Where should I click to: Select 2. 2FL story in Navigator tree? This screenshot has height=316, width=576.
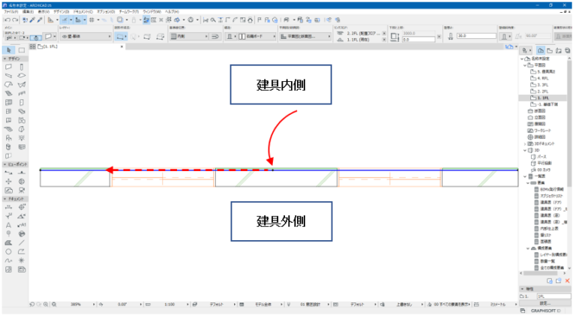point(542,92)
